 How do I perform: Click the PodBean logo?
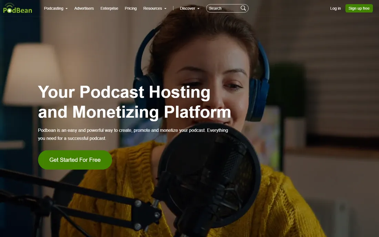(18, 8)
